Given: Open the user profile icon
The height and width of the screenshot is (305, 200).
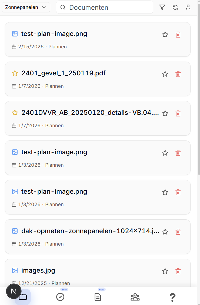Looking at the screenshot, I should point(188,7).
